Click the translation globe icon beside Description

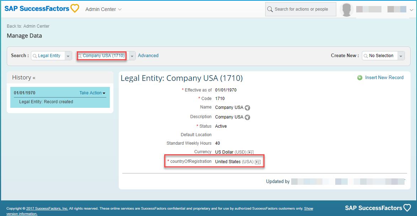pyautogui.click(x=247, y=117)
